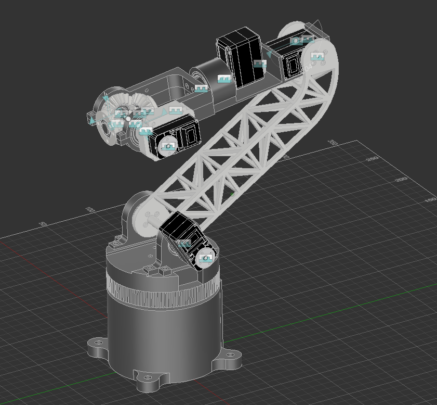Pick the green point below the truss arm
This screenshot has width=437, height=405.
pyautogui.click(x=232, y=195)
